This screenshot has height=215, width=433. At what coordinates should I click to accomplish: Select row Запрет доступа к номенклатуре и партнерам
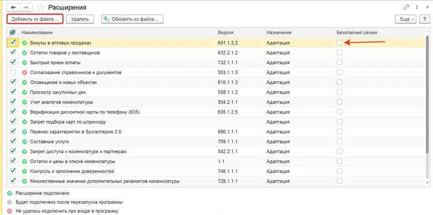pos(216,152)
